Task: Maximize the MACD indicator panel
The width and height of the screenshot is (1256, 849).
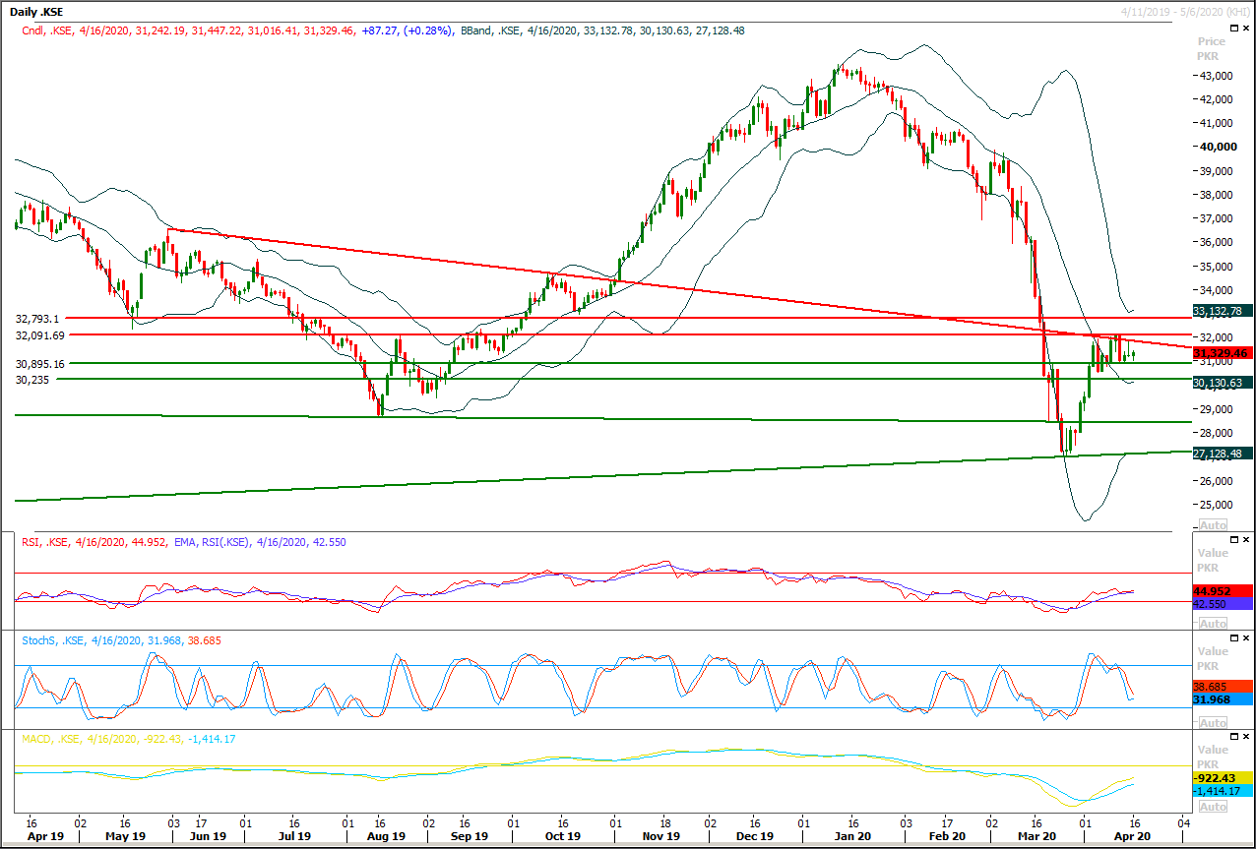Action: (x=1233, y=736)
